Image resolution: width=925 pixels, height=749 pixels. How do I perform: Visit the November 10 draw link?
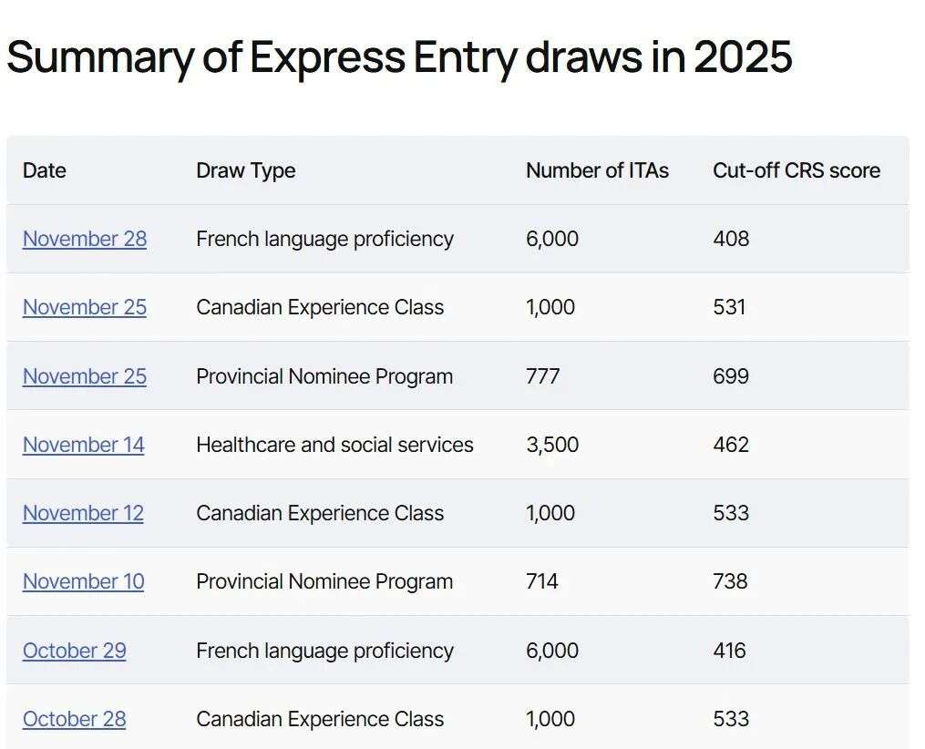83,581
